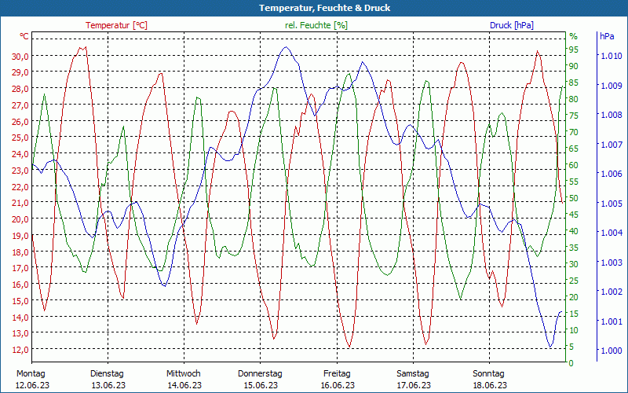
Task: Click the blue hPa unit on the pressure axis
Action: click(x=607, y=36)
